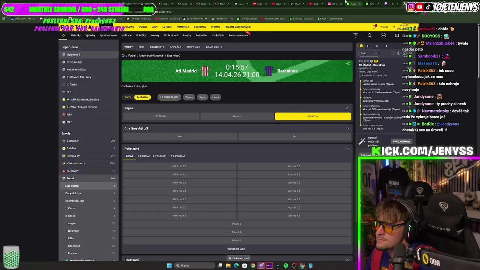
Task: Click the Přesně 1 goals row
Action: (237, 232)
